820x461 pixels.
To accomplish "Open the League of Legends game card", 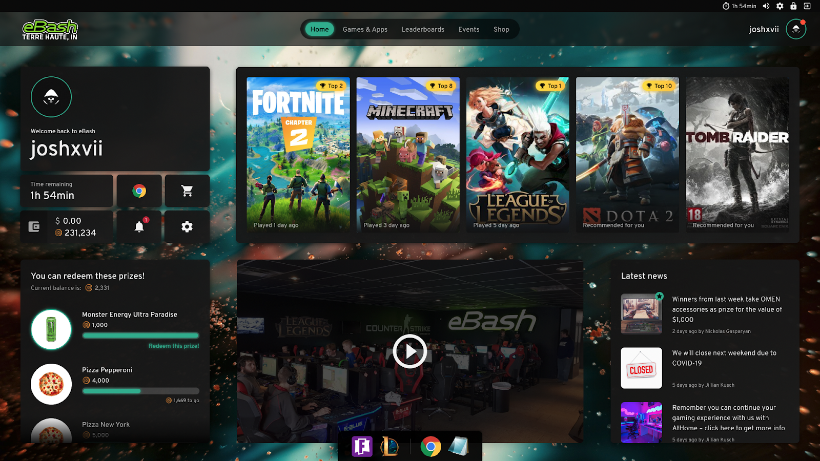I will [x=518, y=155].
